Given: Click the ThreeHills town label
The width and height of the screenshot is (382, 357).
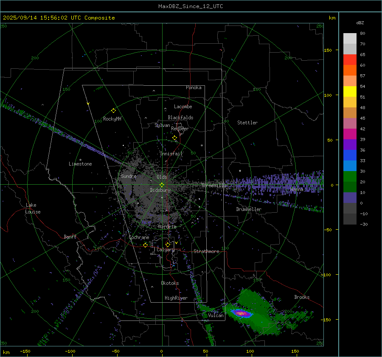Looking at the screenshot, I should pyautogui.click(x=213, y=186).
